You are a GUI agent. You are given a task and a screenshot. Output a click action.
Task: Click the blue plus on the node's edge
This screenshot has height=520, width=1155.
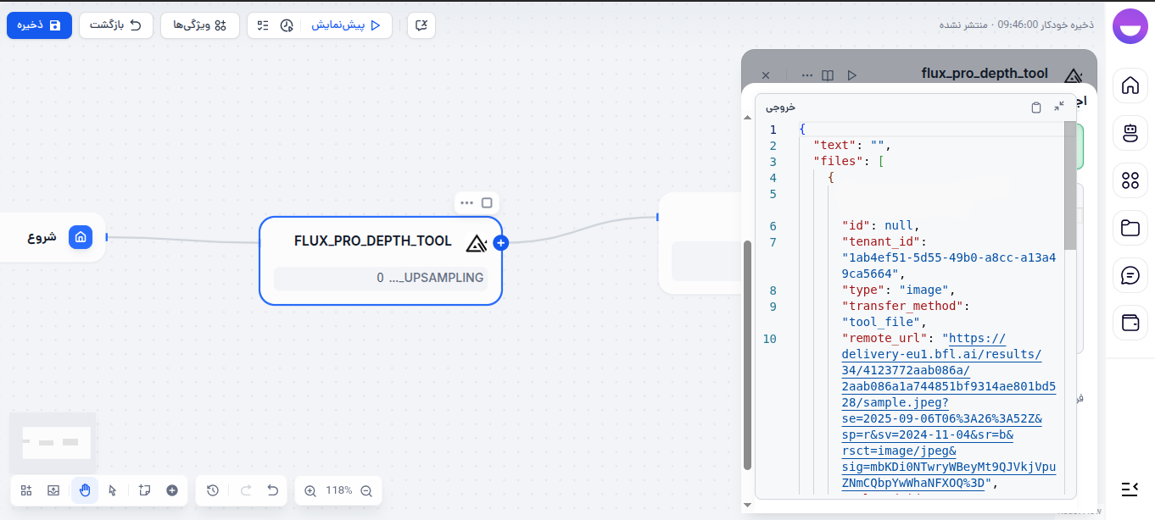coord(500,242)
